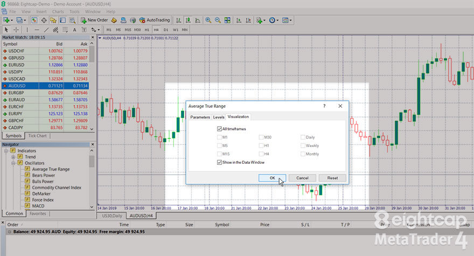
Task: Collapse the Indicators tree node
Action: tap(6, 151)
